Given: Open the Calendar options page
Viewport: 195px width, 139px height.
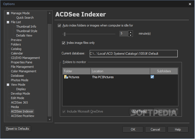Looking at the screenshot, I should 17,53.
